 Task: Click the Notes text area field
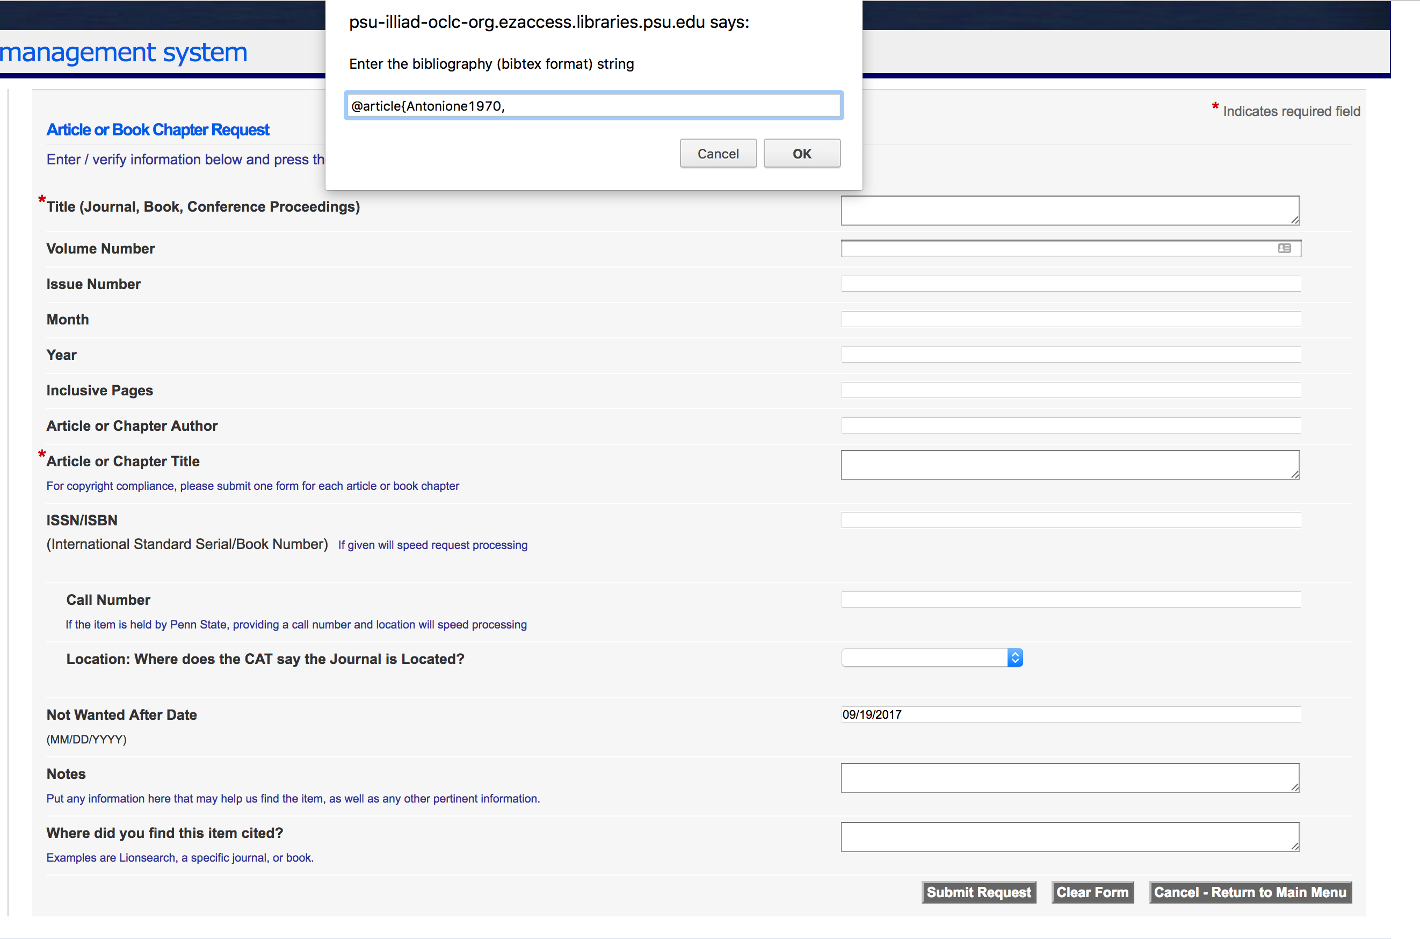pyautogui.click(x=1070, y=778)
